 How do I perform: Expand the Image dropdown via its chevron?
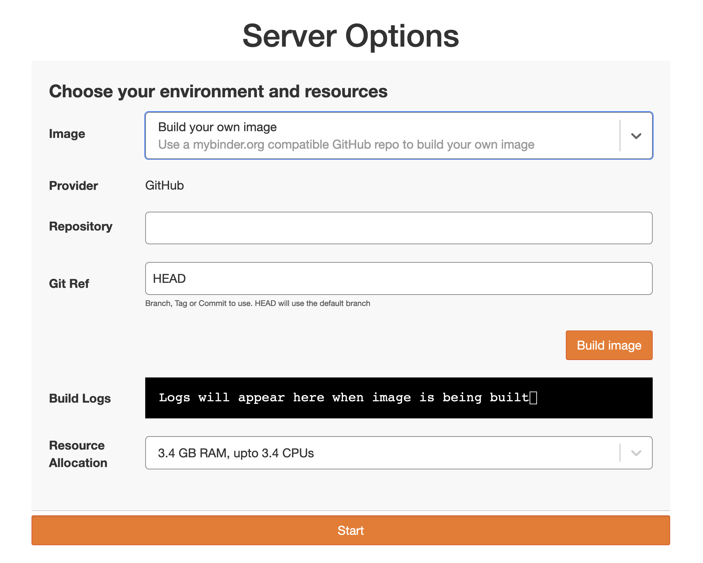click(636, 136)
